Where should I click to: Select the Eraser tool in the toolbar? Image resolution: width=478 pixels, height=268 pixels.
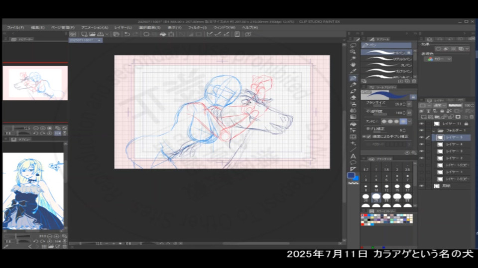pos(353,98)
